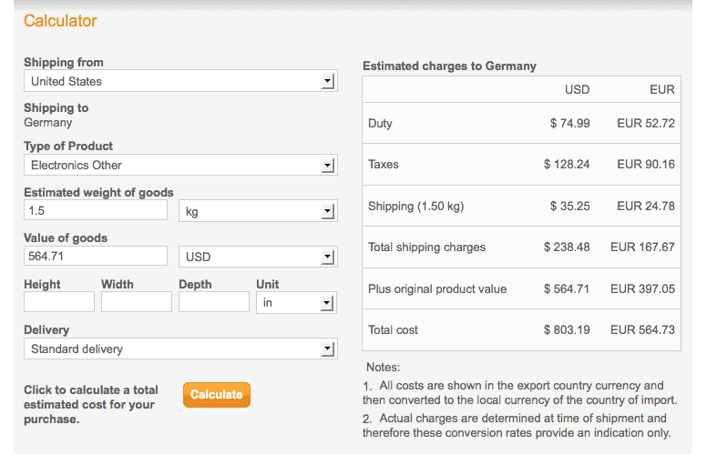
Task: Click the Depth input field
Action: click(214, 301)
